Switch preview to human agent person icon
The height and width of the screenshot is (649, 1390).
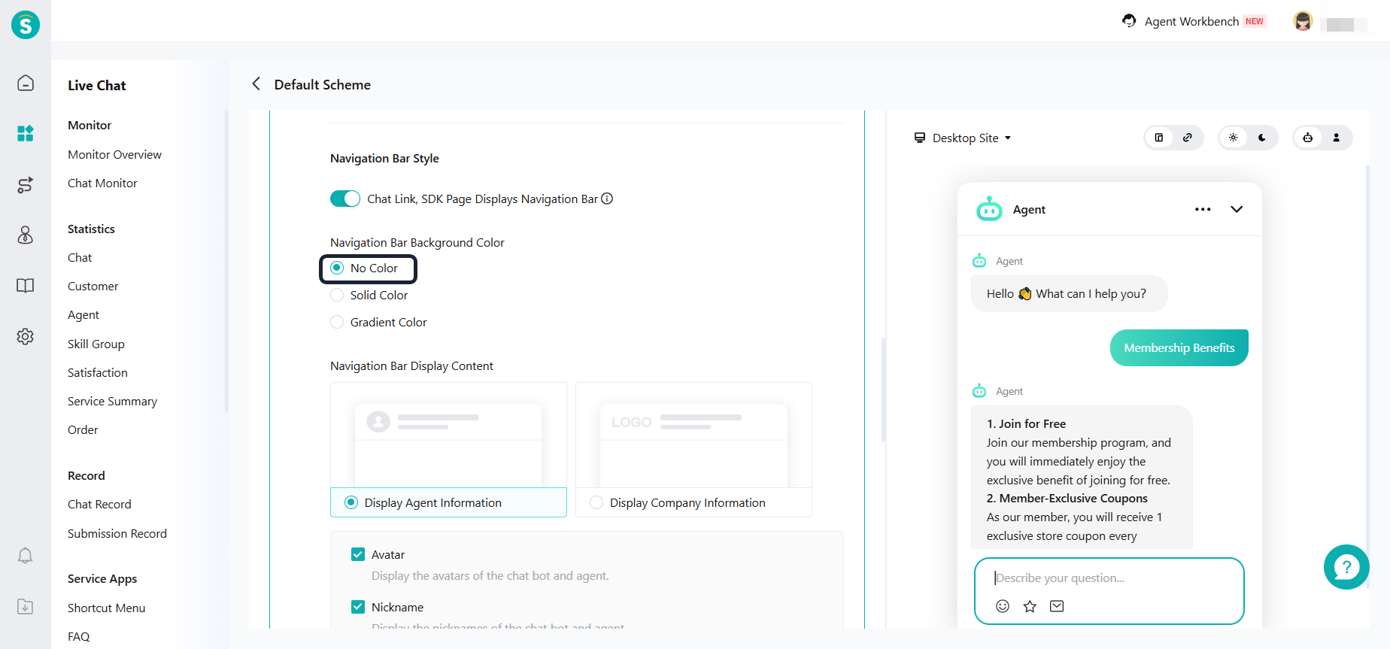1337,138
